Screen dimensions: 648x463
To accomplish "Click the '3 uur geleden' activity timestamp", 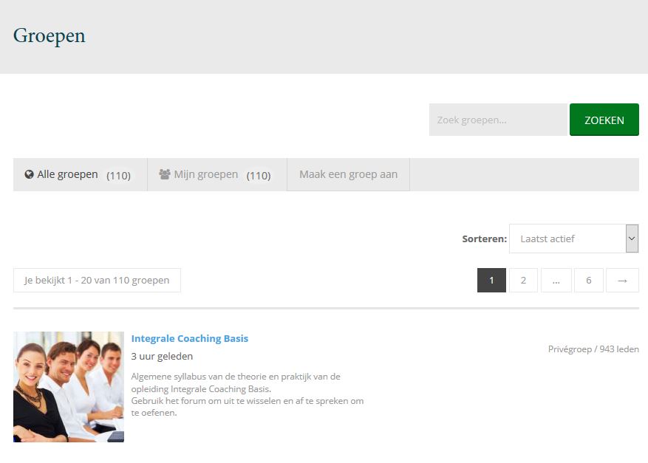I will (162, 357).
